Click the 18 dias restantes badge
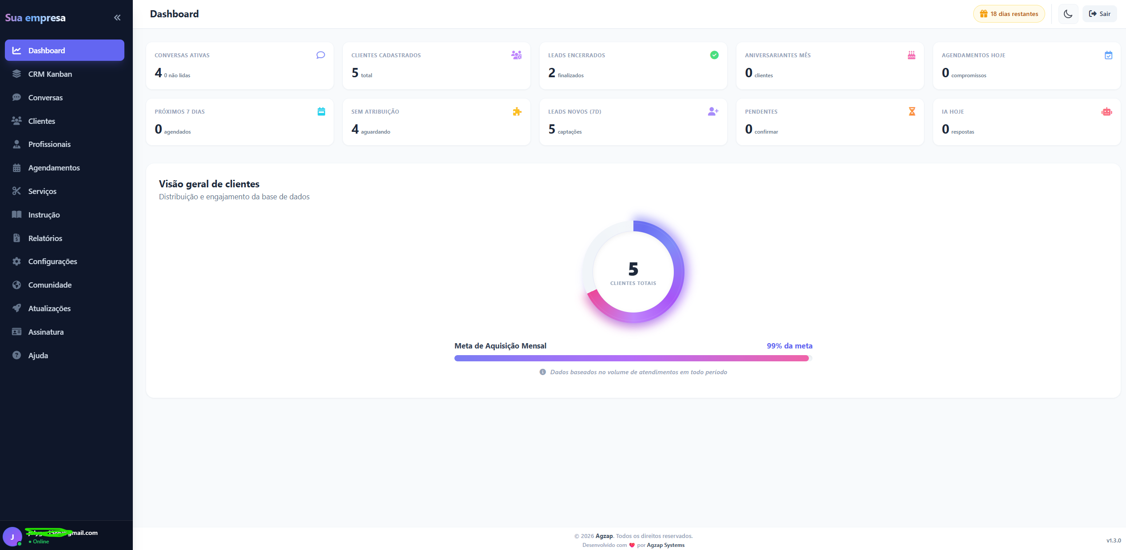Image resolution: width=1126 pixels, height=550 pixels. [1009, 14]
